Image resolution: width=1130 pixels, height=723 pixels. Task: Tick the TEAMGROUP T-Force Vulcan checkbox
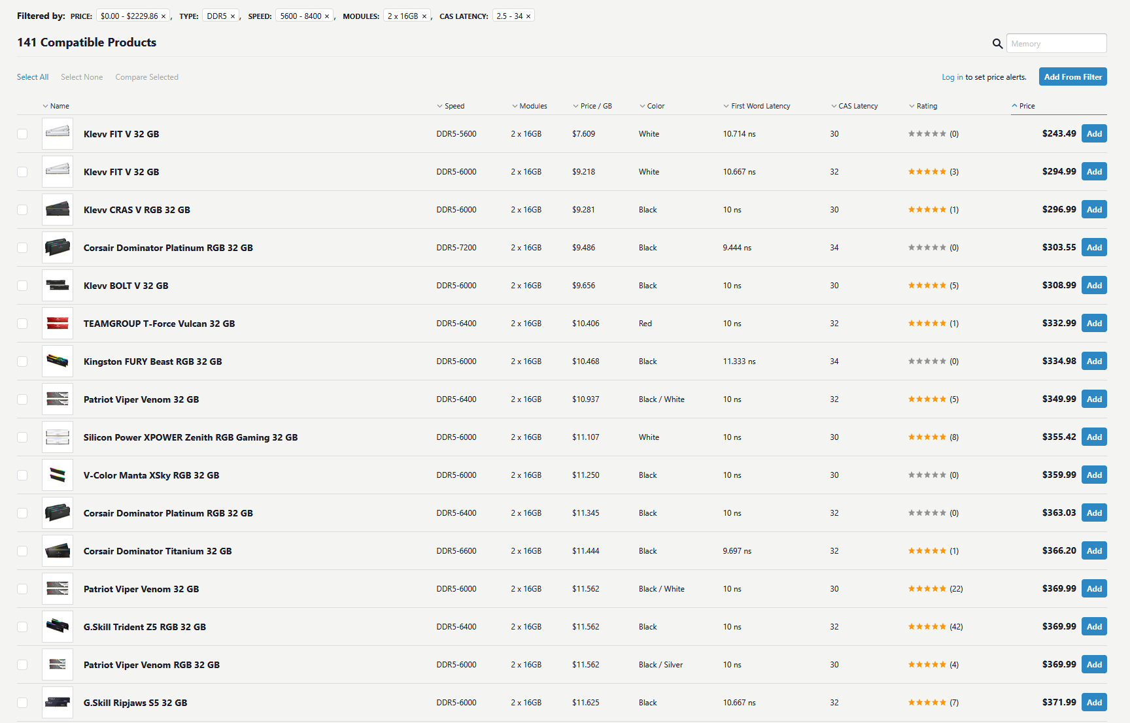click(x=22, y=324)
